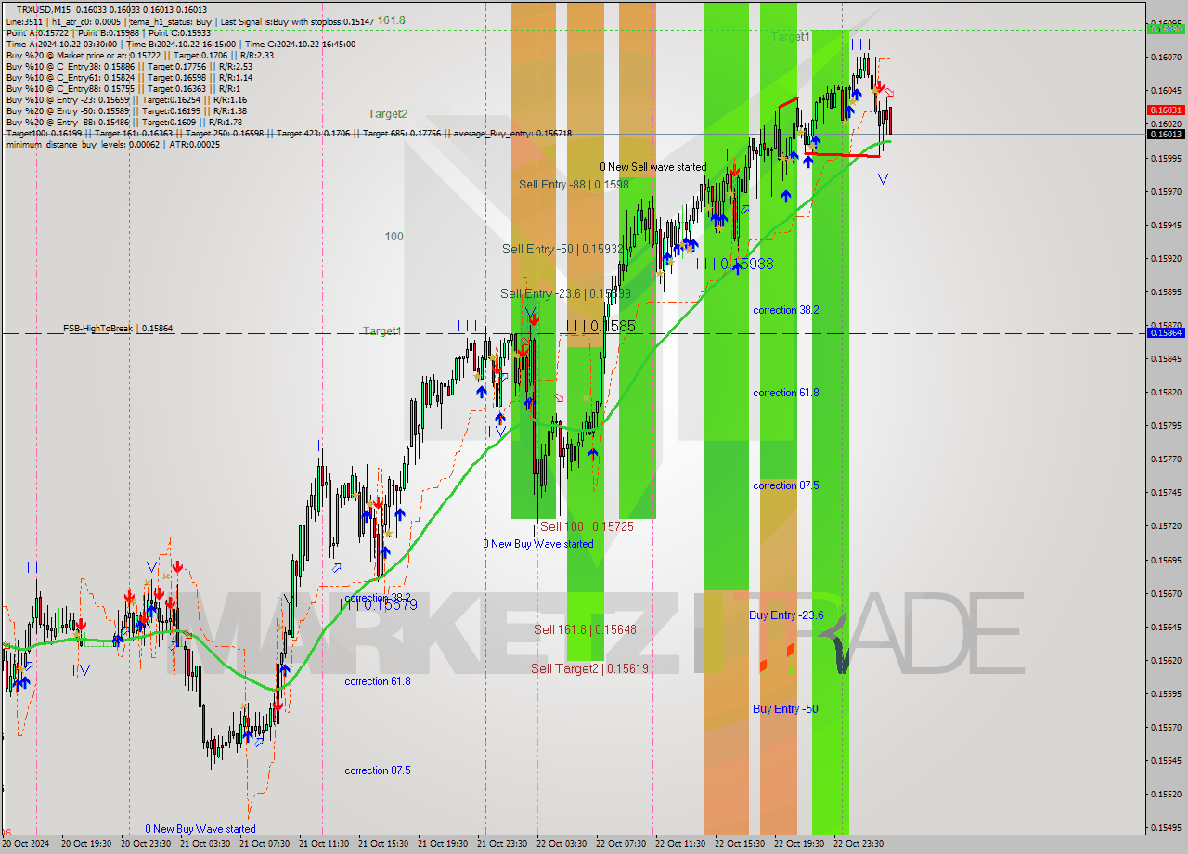This screenshot has width=1188, height=854.
Task: Click the 'Sell 161.8 | 0.15648' label
Action: (x=585, y=629)
